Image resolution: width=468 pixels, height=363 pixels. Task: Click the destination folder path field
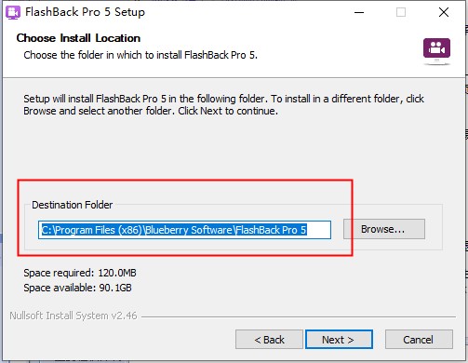coord(184,230)
